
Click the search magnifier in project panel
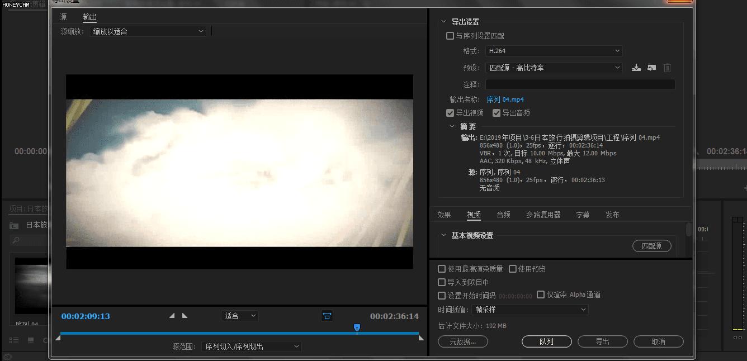[16, 239]
